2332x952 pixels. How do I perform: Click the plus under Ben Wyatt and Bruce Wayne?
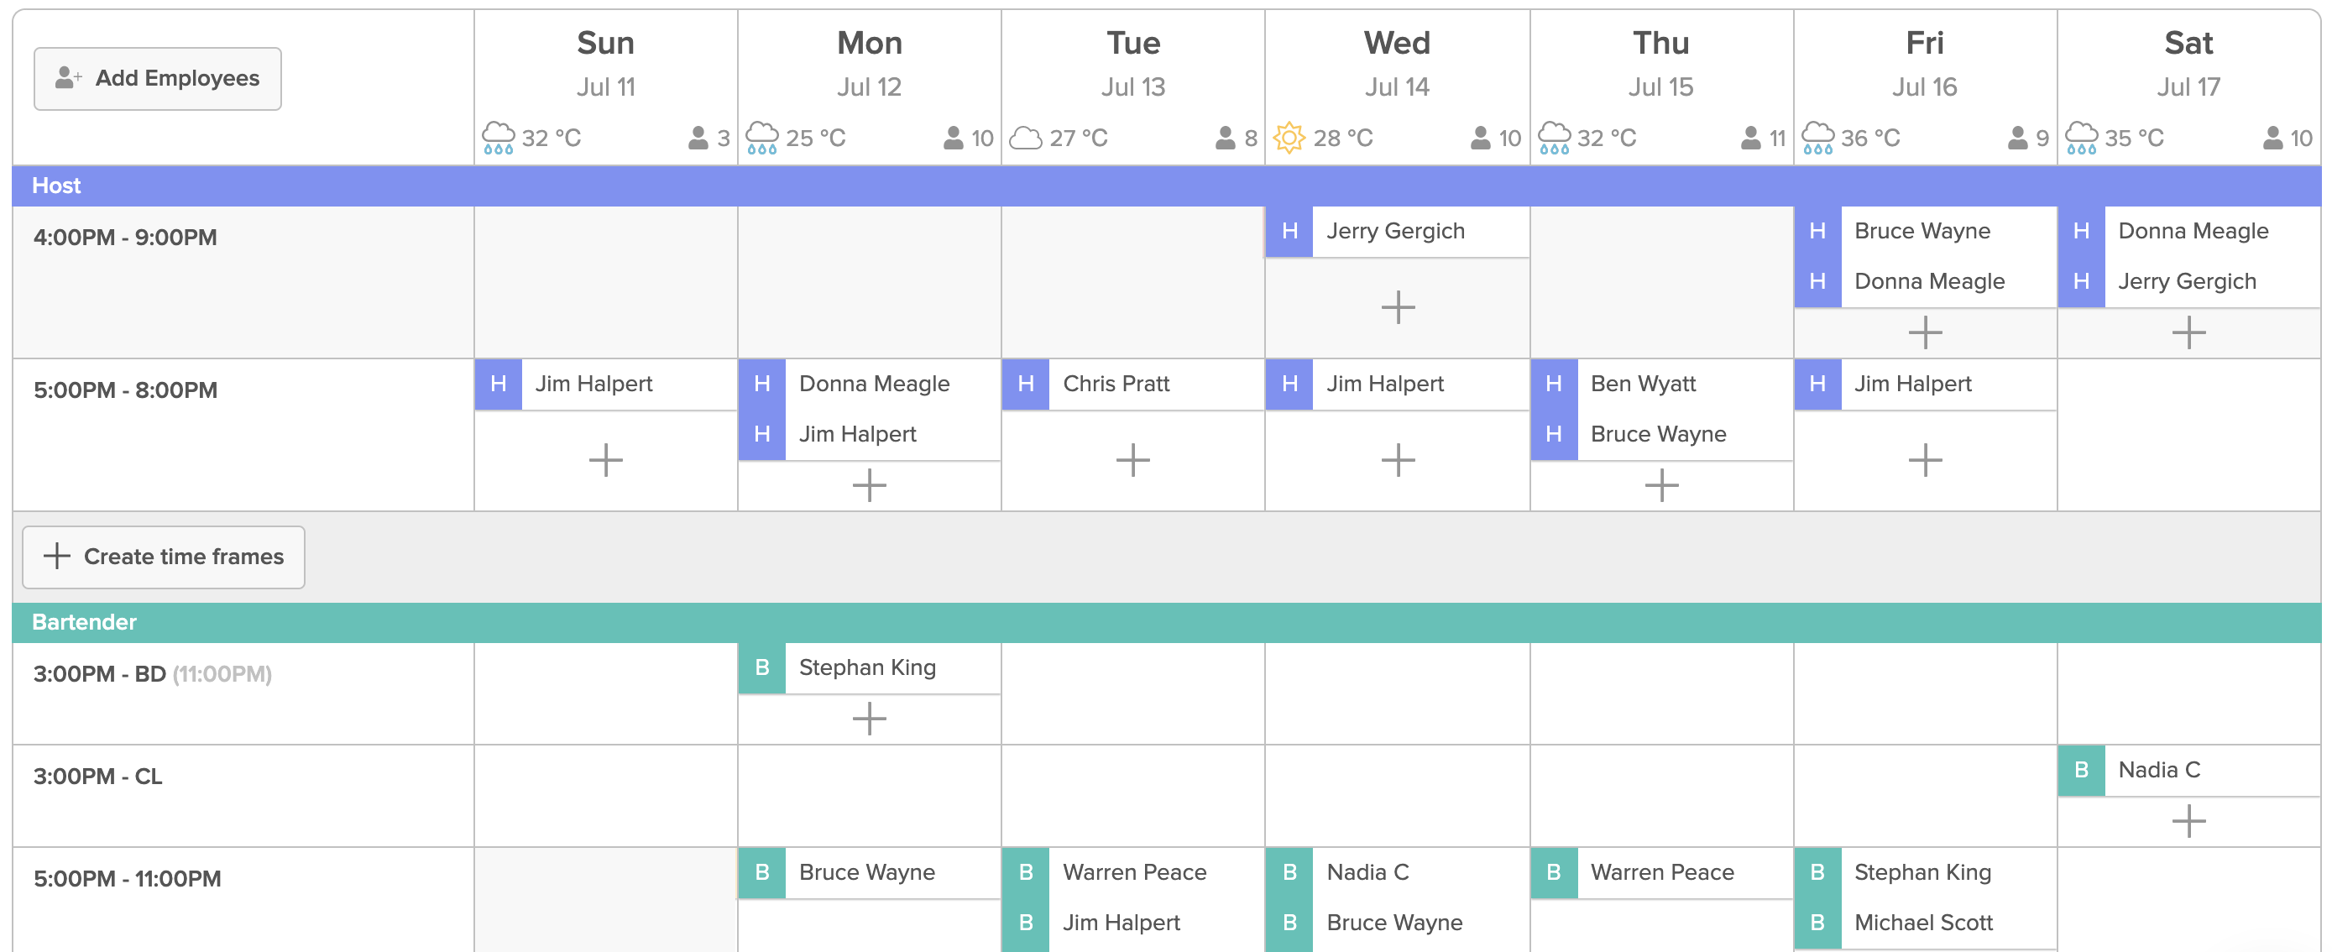point(1661,485)
